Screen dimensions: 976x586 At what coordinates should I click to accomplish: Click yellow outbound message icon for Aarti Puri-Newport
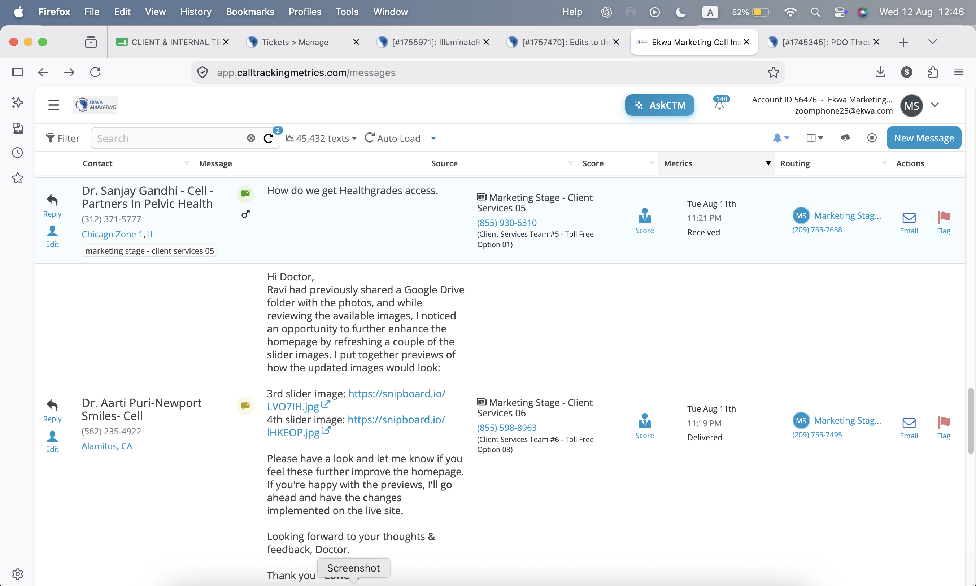pyautogui.click(x=245, y=406)
